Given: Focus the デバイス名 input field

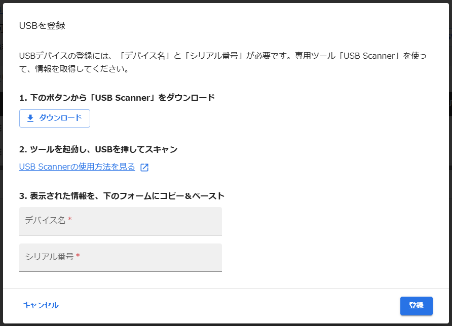Looking at the screenshot, I should click(121, 221).
